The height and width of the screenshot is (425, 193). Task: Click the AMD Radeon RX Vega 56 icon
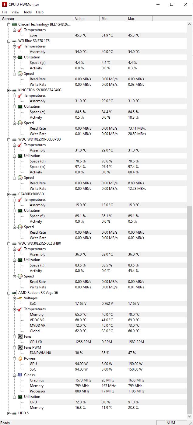(x=14, y=293)
